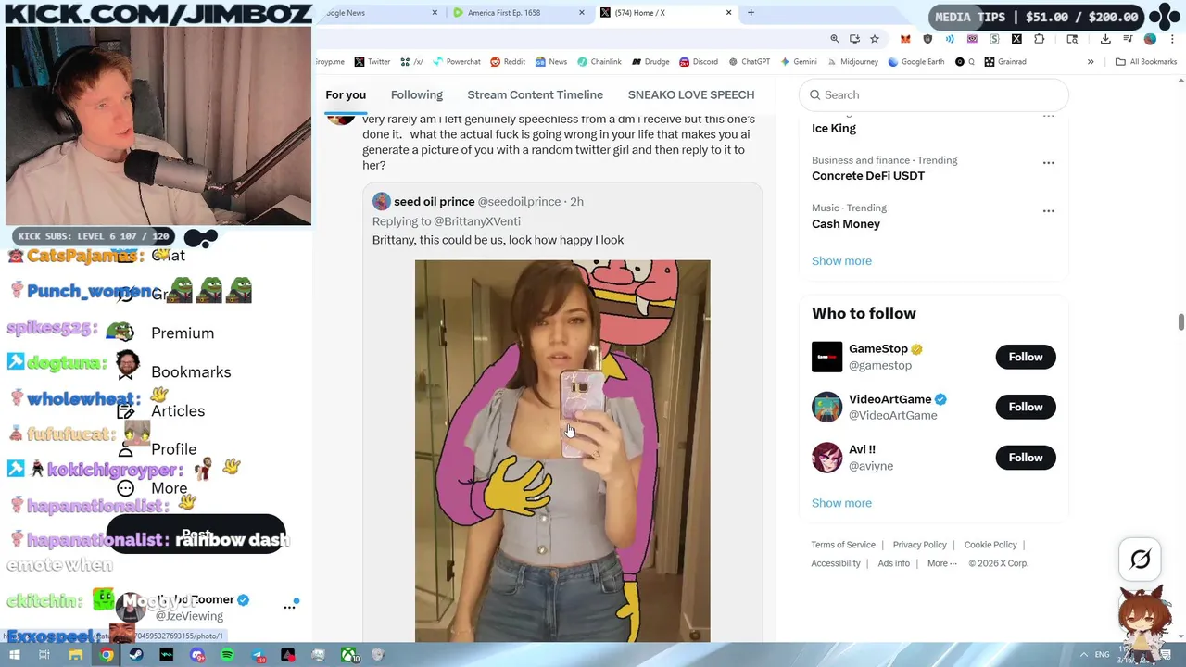Screen dimensions: 1186x667
Task: Open the Xbox app from the taskbar
Action: (x=349, y=655)
